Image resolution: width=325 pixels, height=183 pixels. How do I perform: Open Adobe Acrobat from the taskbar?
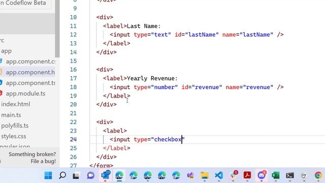247,175
